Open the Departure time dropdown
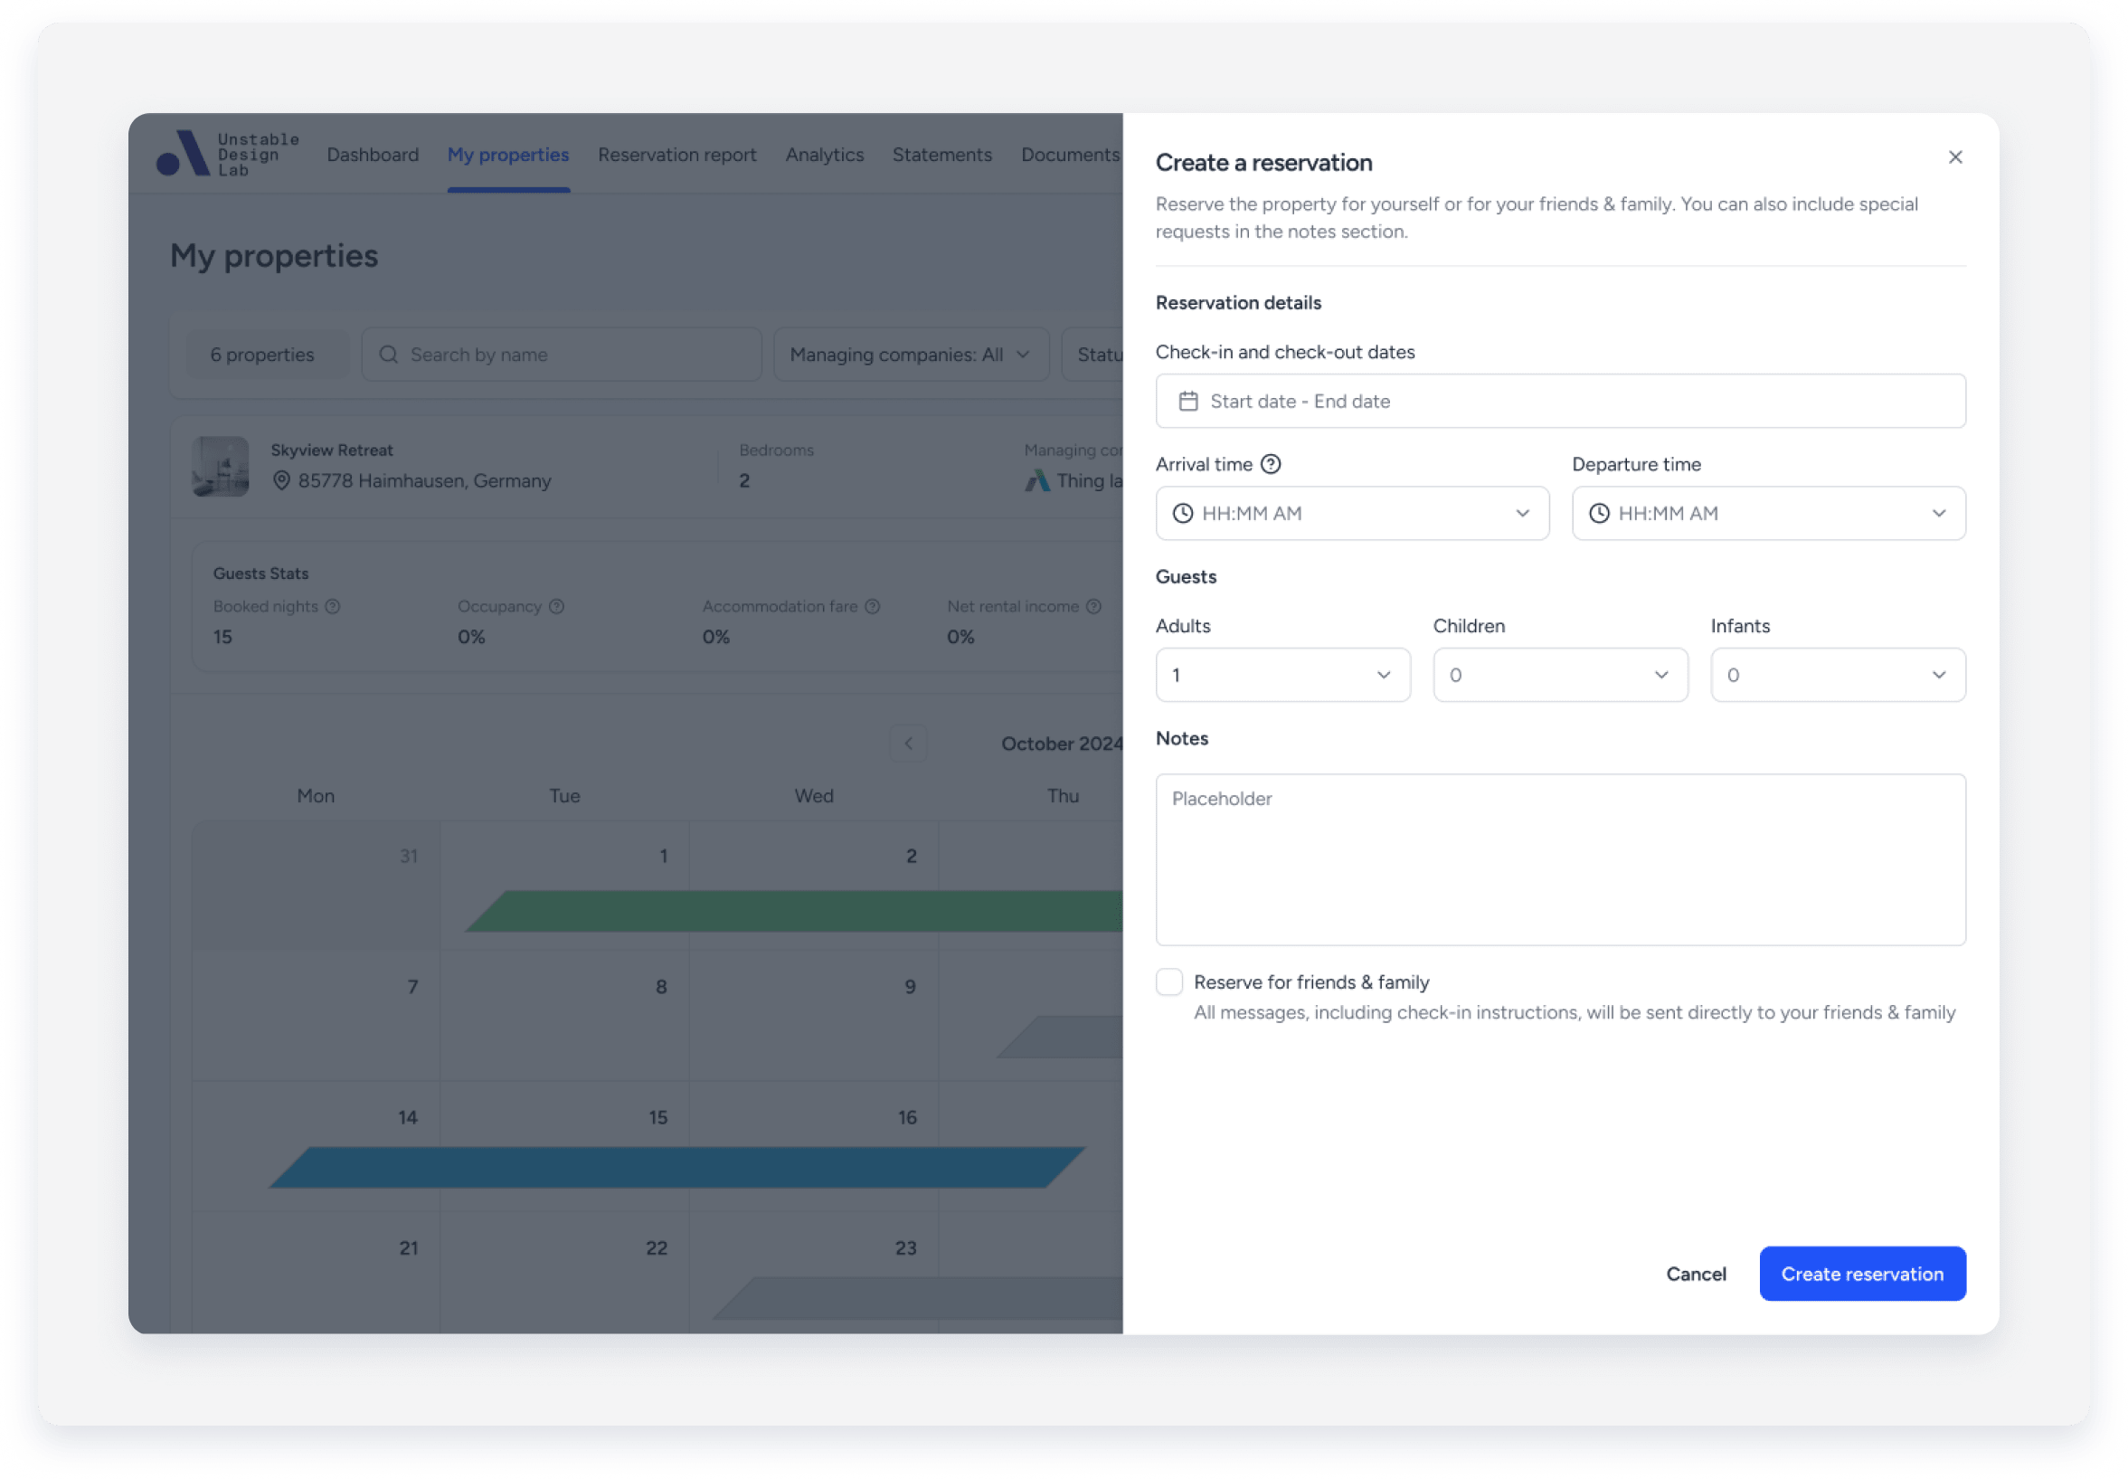The image size is (2128, 1479). tap(1768, 514)
